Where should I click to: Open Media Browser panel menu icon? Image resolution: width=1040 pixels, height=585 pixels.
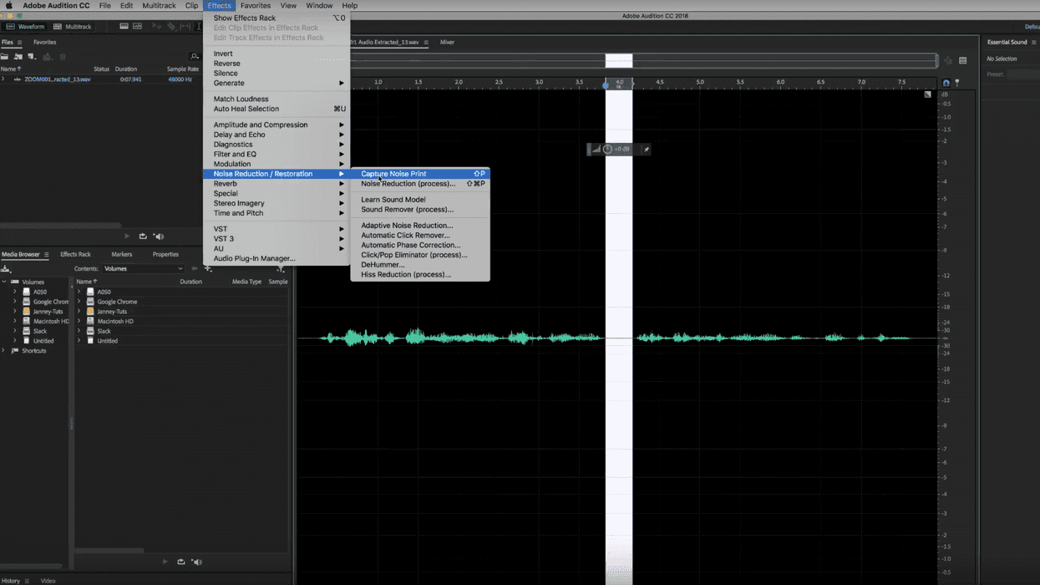click(x=46, y=254)
